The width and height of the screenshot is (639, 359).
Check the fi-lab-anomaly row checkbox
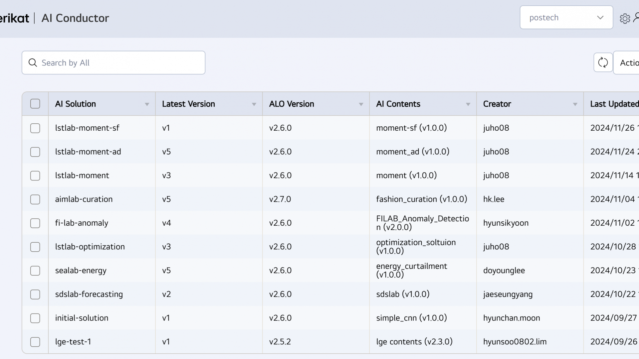[x=35, y=223]
